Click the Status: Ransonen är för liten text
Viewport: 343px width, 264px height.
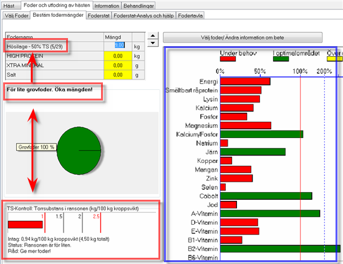(x=39, y=245)
